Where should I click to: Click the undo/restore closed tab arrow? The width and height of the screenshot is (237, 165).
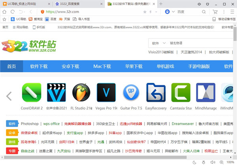[21, 11]
